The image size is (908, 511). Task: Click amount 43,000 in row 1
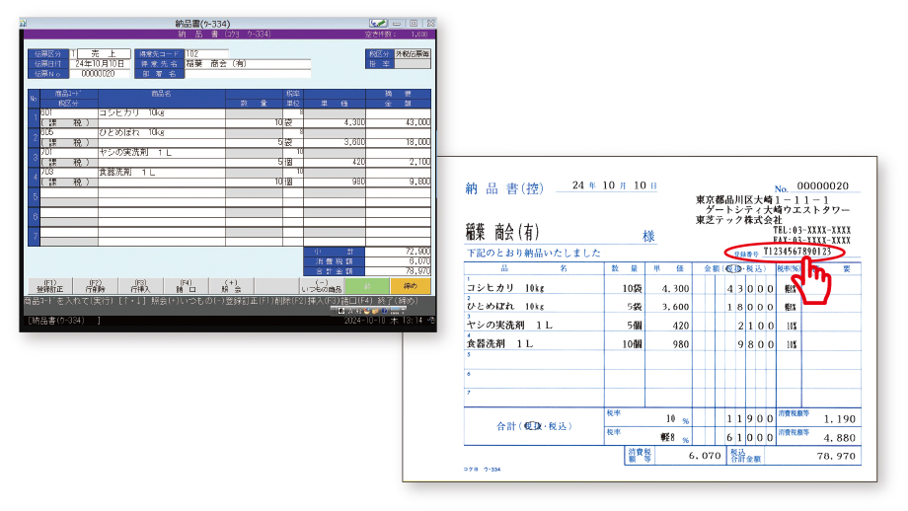coord(417,122)
